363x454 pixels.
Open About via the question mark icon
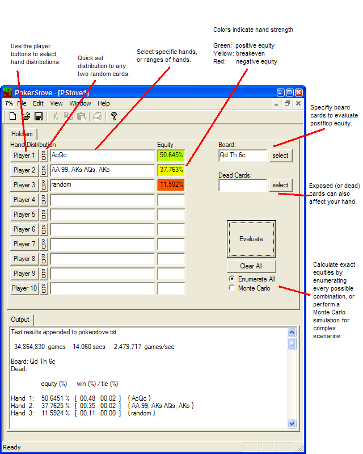point(114,116)
